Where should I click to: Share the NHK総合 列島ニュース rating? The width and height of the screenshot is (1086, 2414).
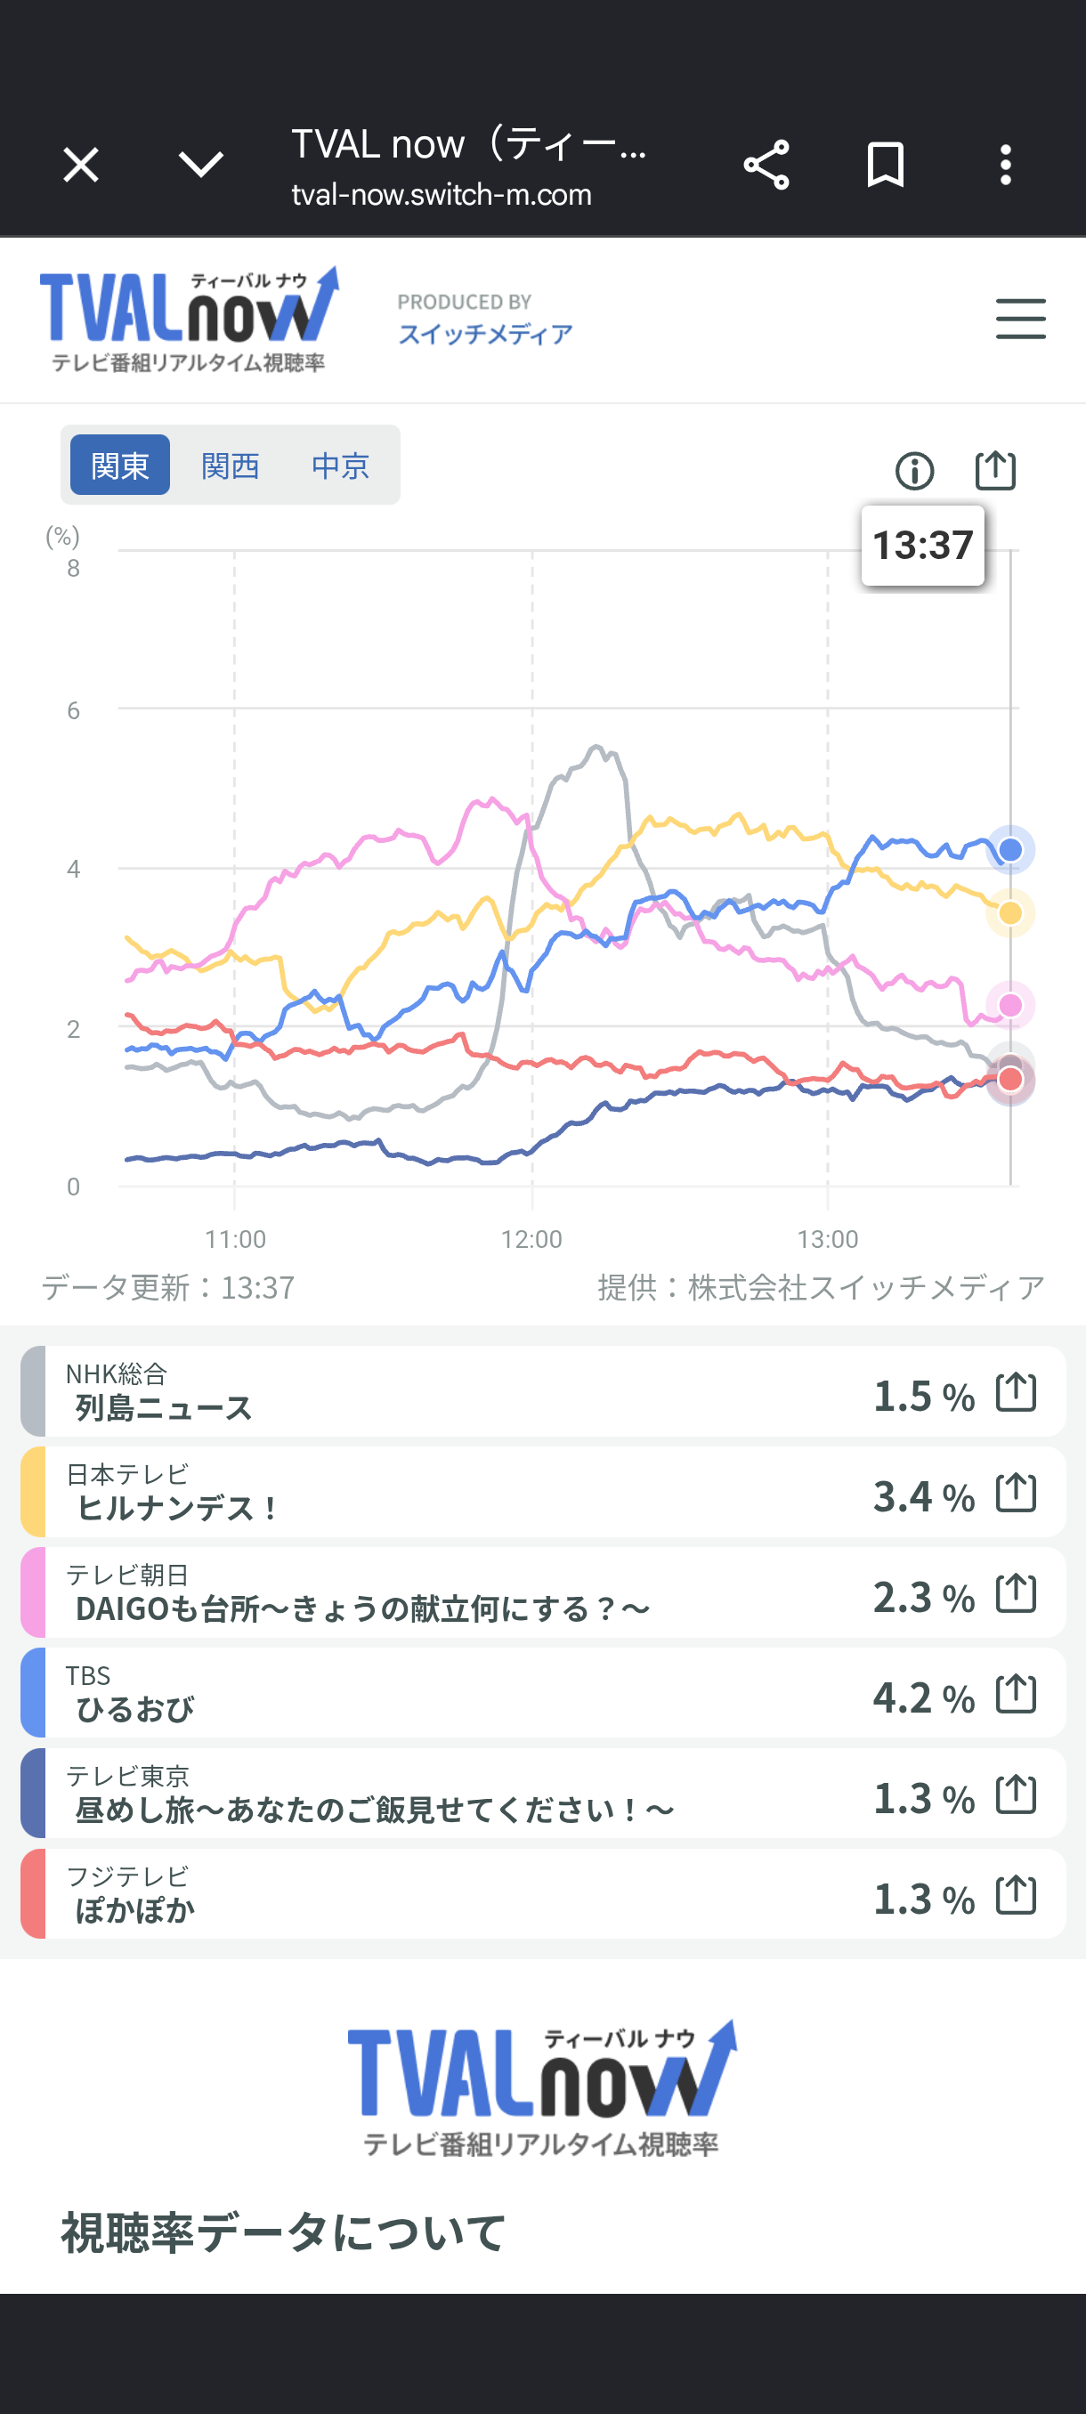[1016, 1391]
